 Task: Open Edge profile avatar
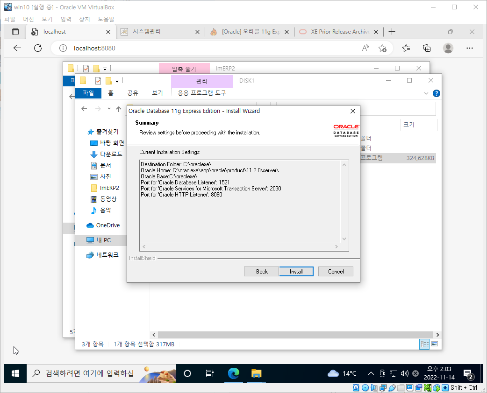[448, 48]
